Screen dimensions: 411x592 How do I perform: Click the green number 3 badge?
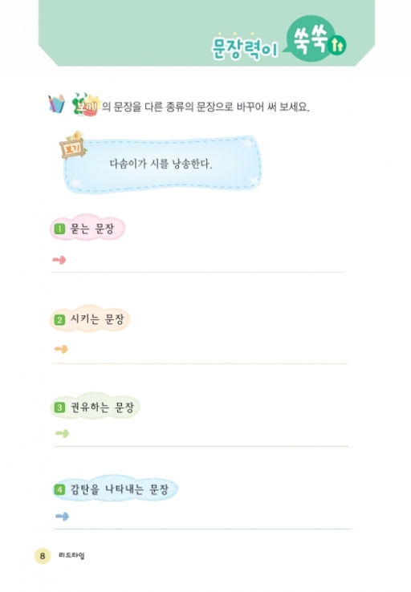60,408
